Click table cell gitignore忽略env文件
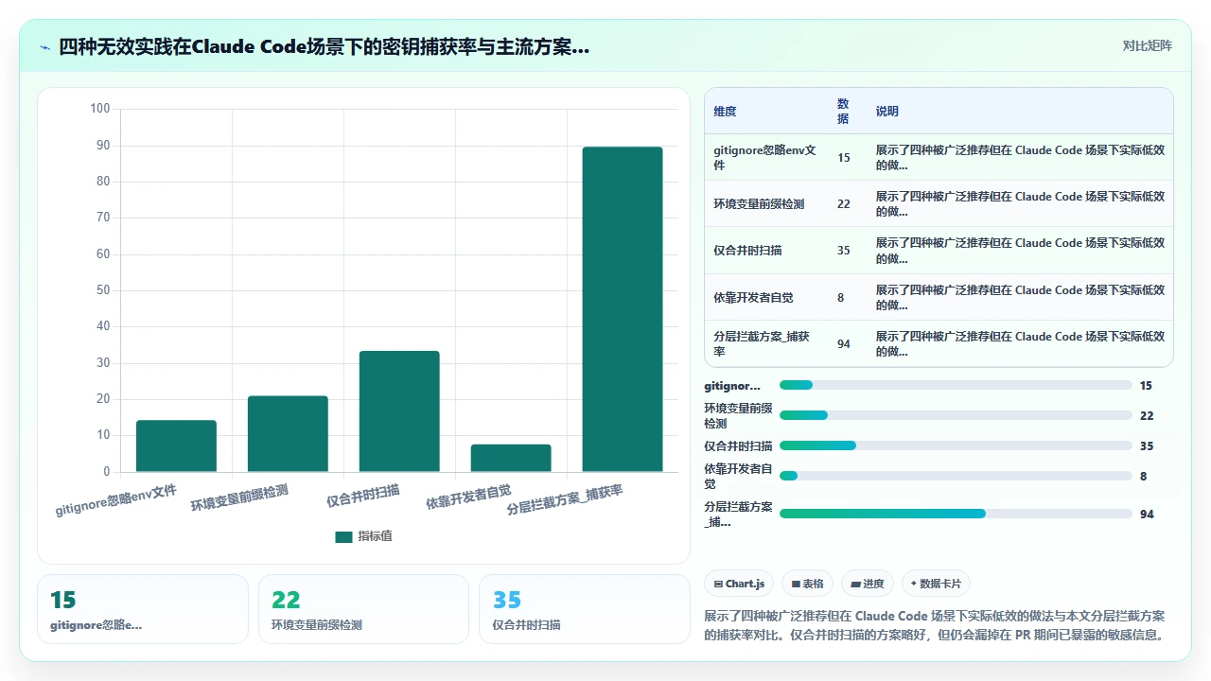 click(x=765, y=158)
